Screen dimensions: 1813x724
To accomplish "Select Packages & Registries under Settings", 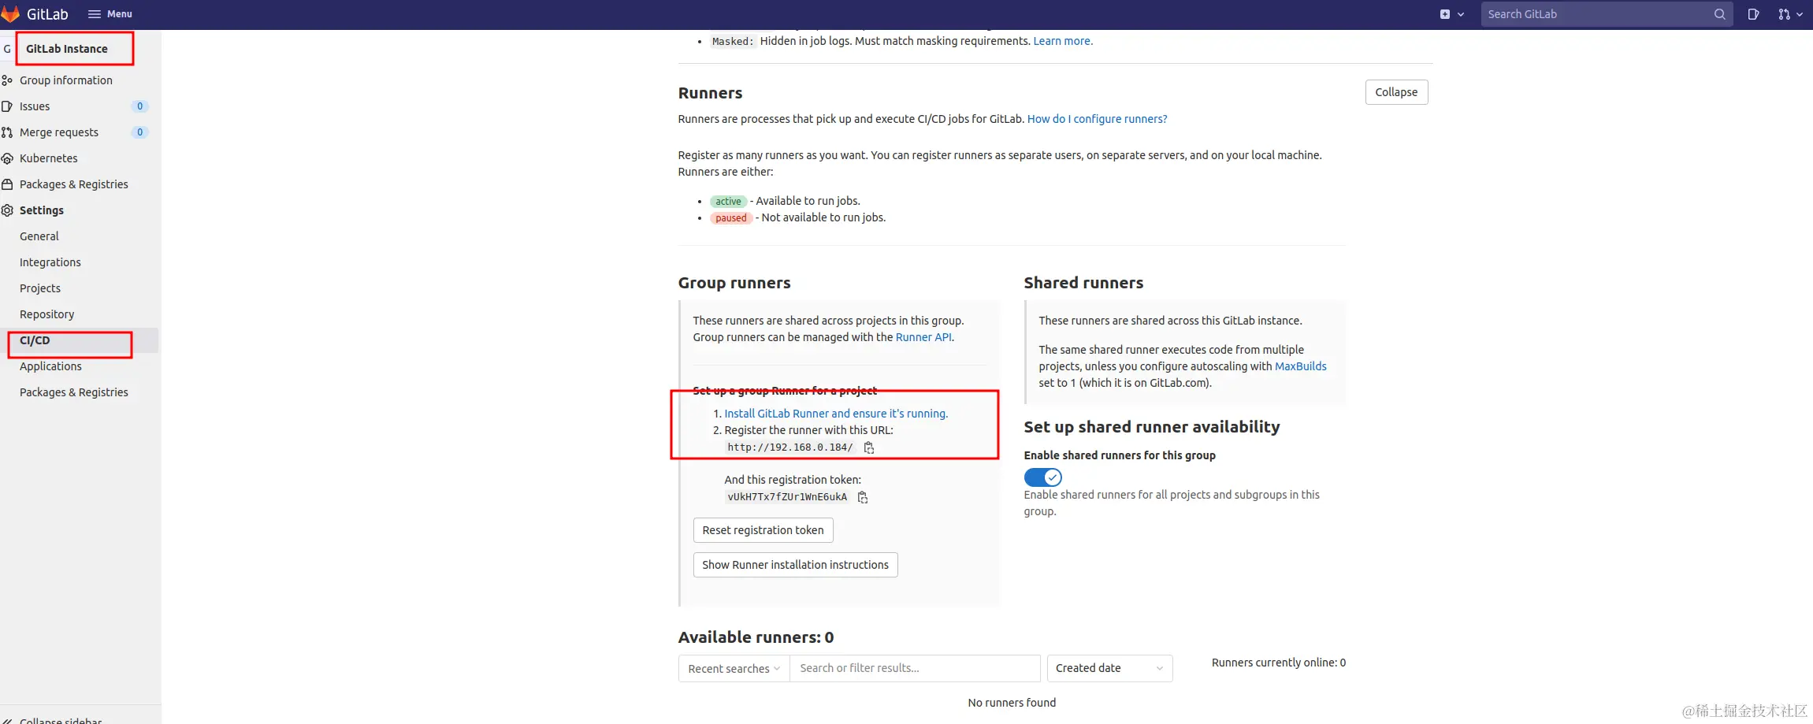I will [74, 392].
